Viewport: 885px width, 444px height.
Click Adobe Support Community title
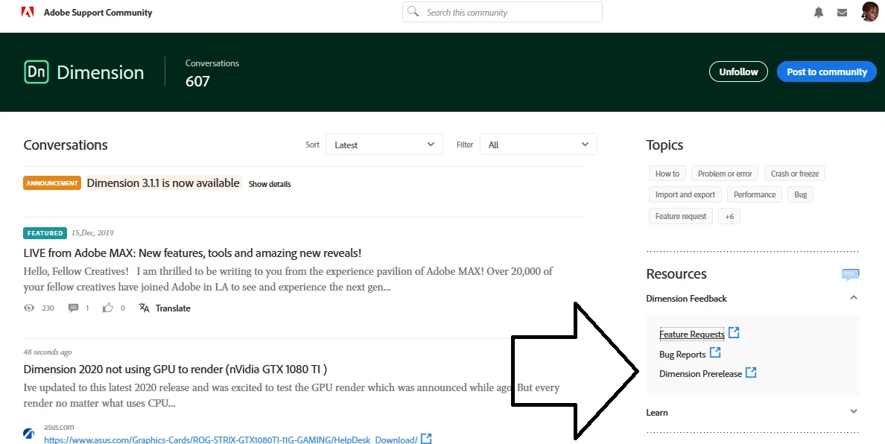(x=98, y=13)
